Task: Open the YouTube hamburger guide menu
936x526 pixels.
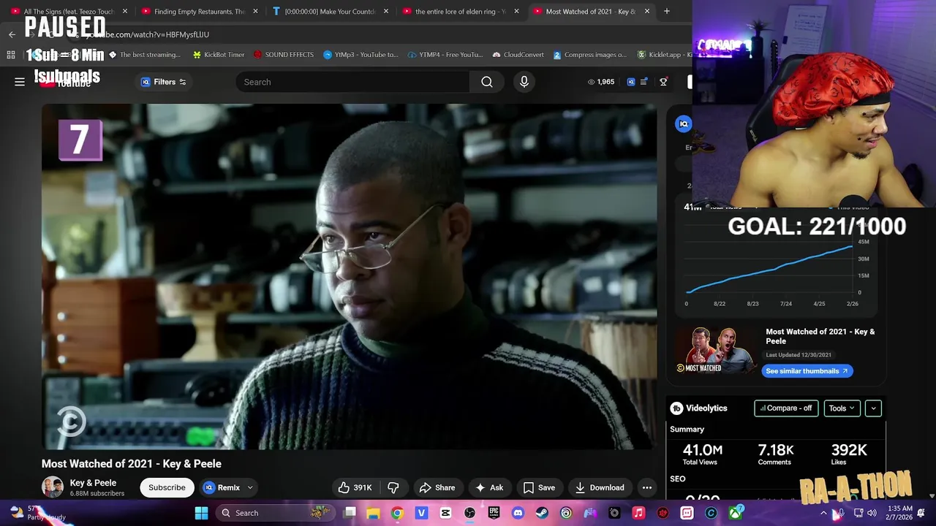Action: point(20,82)
